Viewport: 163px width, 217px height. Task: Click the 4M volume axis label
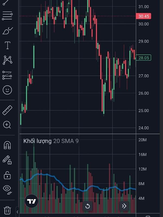click(x=141, y=198)
